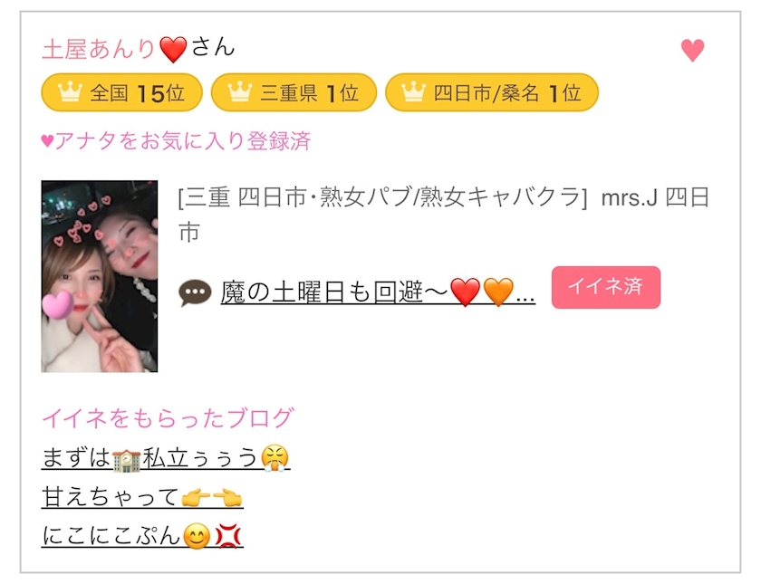This screenshot has height=584, width=761.
Task: Toggle the pink favorite heart icon
Action: (x=692, y=51)
